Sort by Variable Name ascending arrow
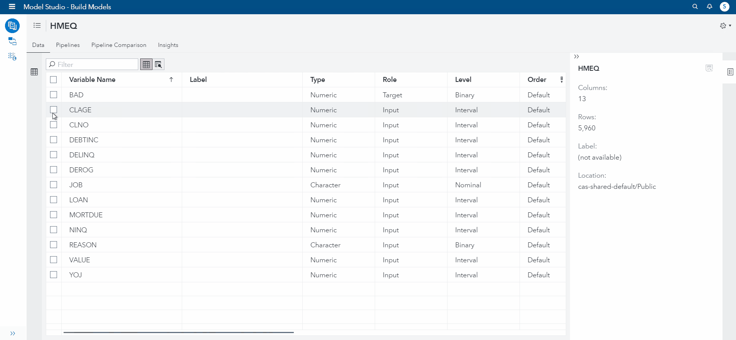 click(x=171, y=80)
